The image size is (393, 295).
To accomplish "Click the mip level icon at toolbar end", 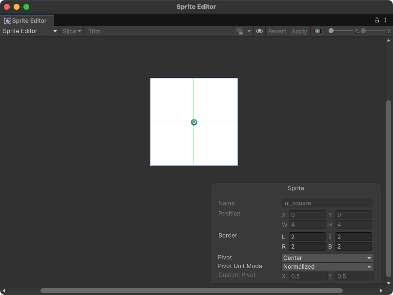I will coord(389,31).
